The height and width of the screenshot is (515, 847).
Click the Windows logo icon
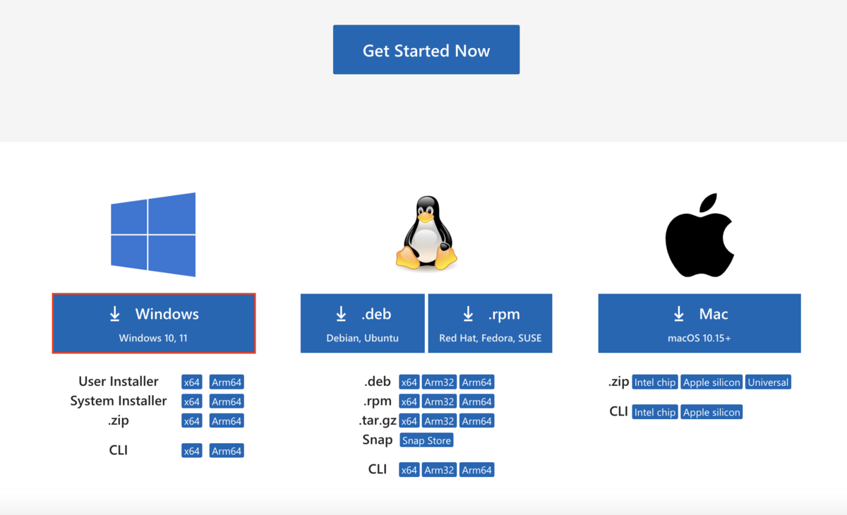(153, 234)
